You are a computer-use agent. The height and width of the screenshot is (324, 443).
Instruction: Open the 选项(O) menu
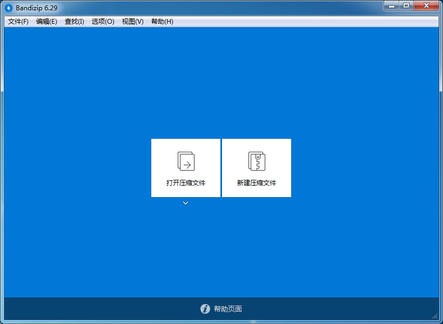(103, 22)
